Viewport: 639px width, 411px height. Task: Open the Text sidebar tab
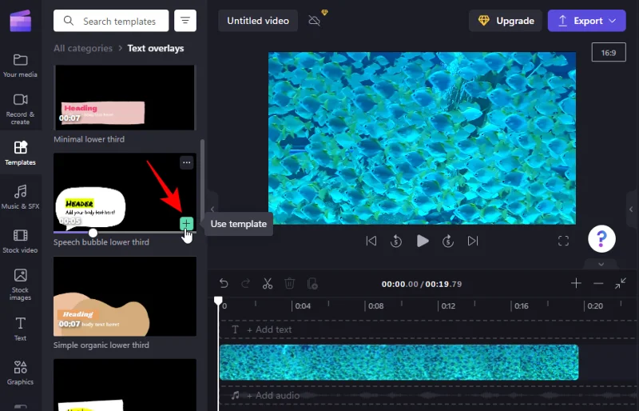21,329
